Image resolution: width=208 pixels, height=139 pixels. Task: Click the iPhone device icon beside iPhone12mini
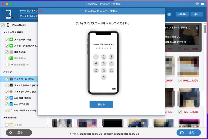[x=8, y=25]
